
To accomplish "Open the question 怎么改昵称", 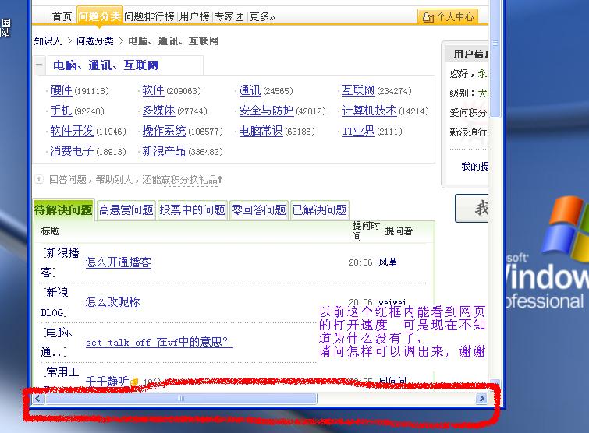I will [x=112, y=302].
